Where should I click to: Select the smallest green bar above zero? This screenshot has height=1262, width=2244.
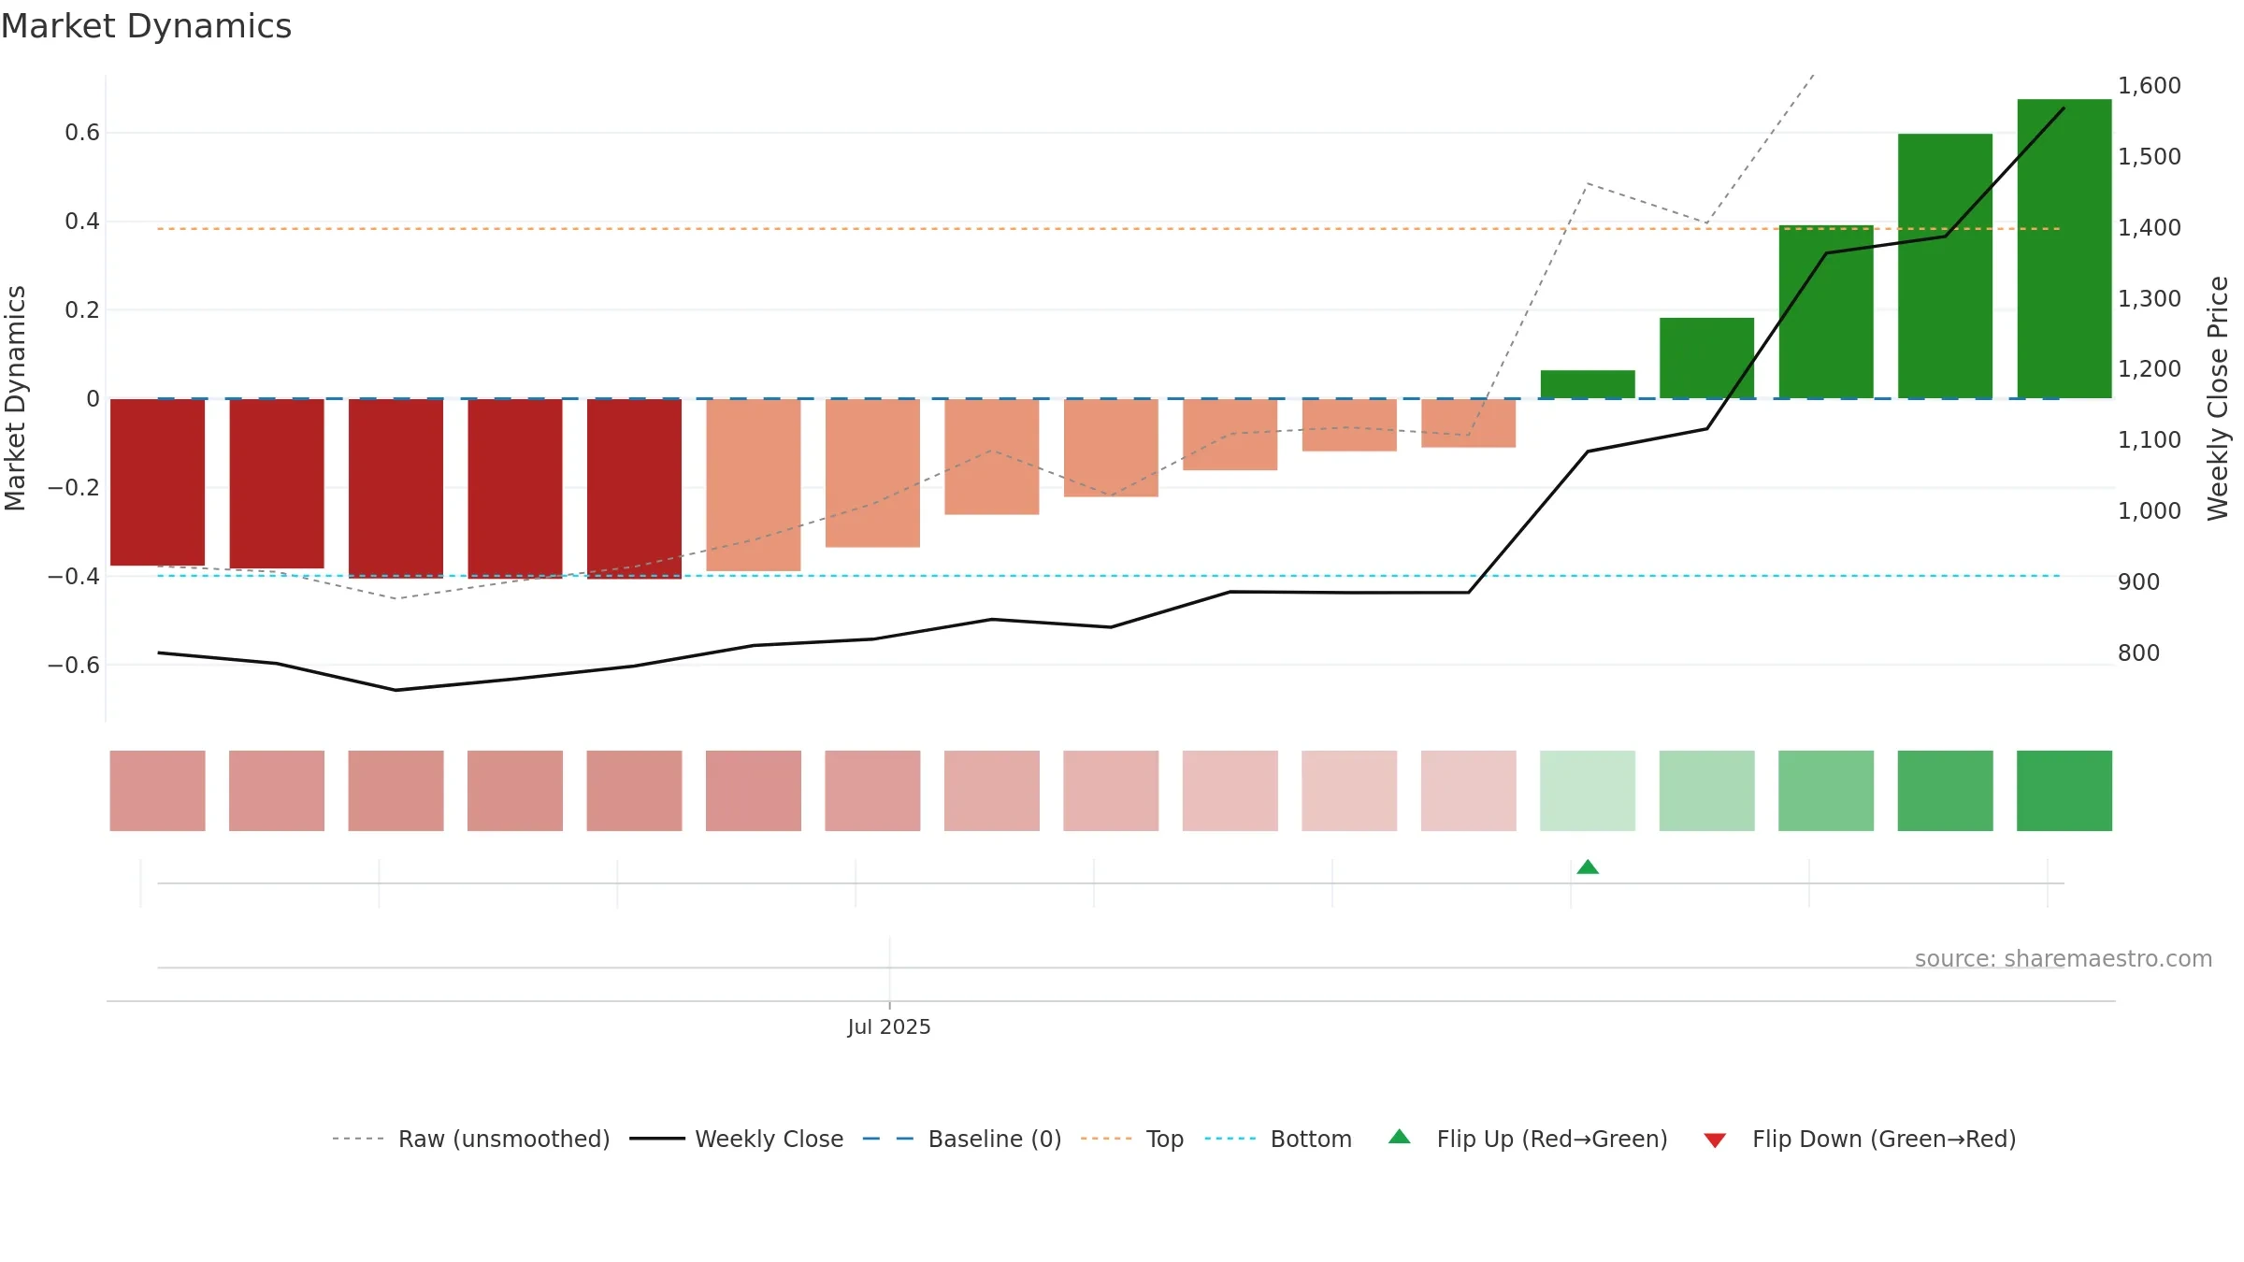(1588, 384)
